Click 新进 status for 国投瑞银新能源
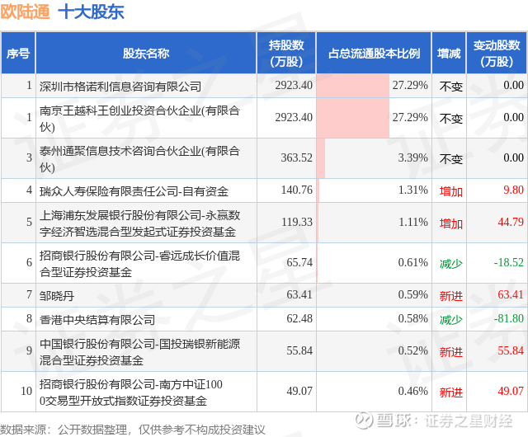 pyautogui.click(x=451, y=352)
